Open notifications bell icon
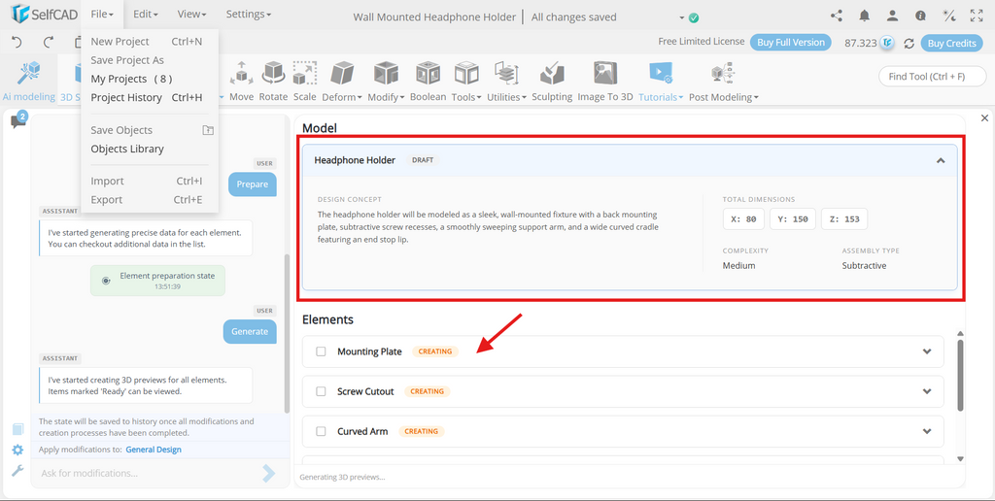This screenshot has width=995, height=501. 864,16
